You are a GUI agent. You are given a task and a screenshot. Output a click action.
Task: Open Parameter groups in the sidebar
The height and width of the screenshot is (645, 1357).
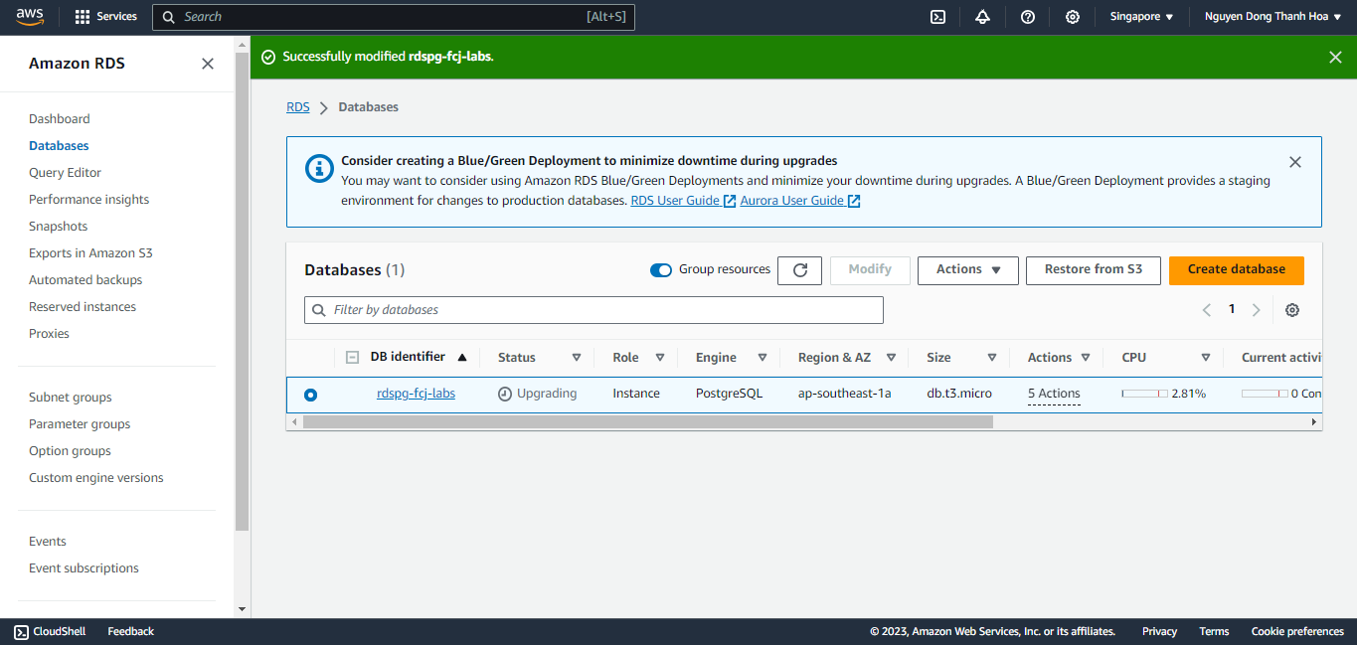coord(80,424)
